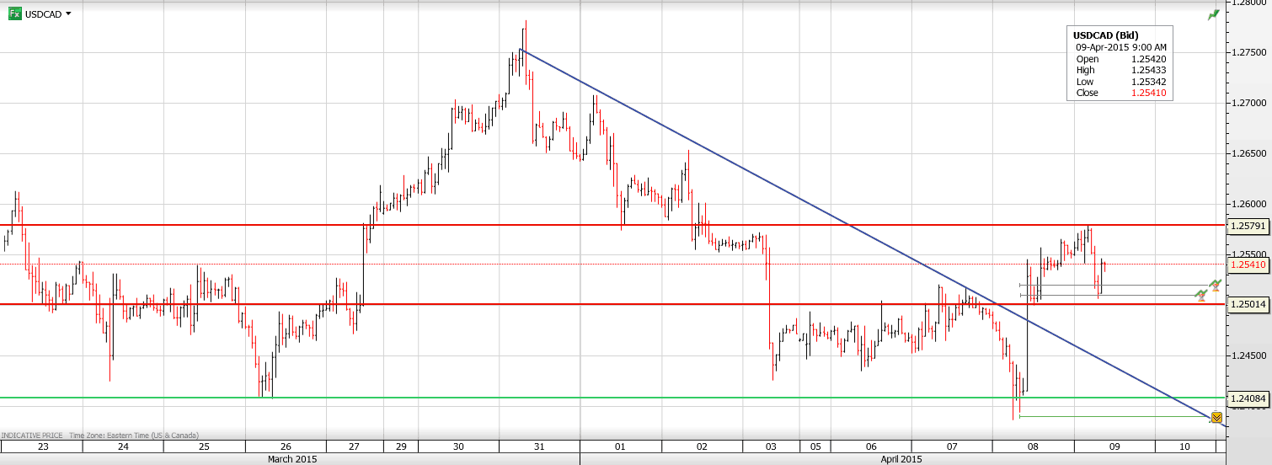The image size is (1272, 465).
Task: Click date 31 on the time axis
Action: [x=539, y=446]
